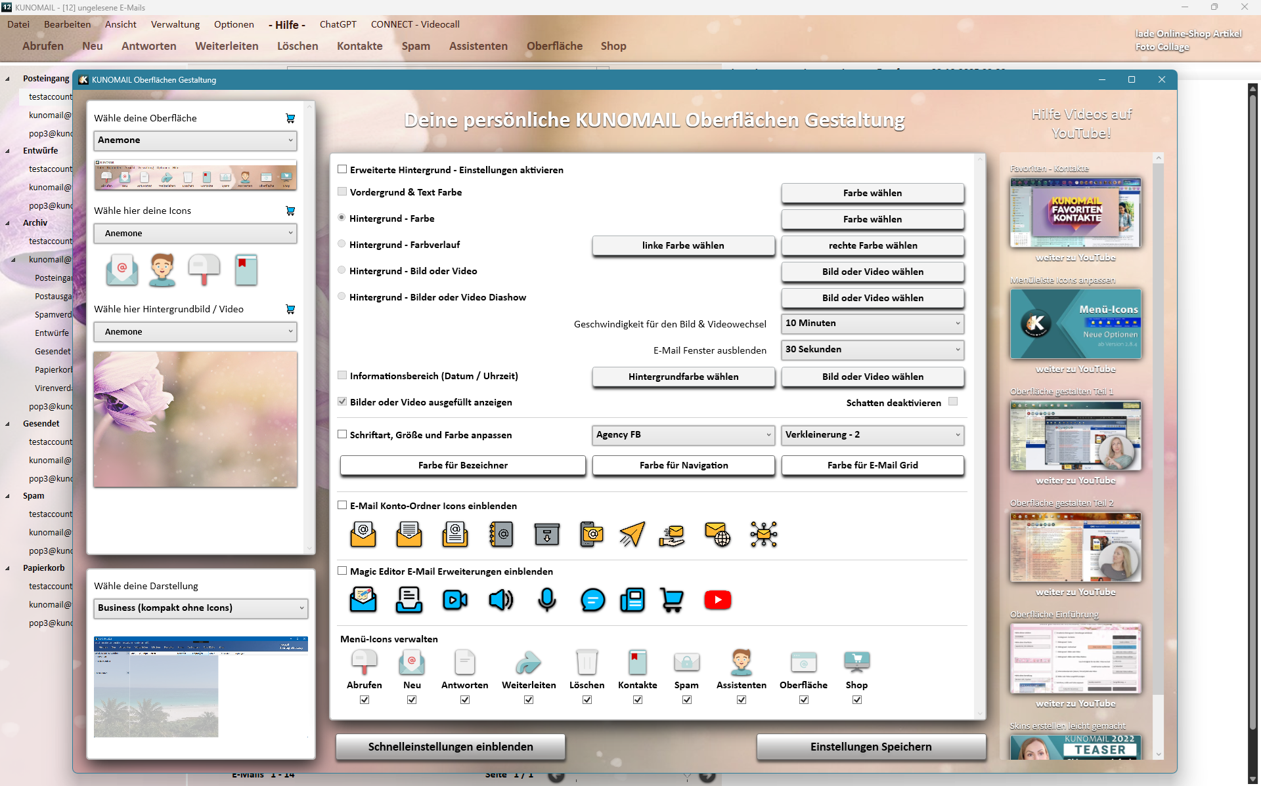1261x786 pixels.
Task: Click the blue chat bubble icon
Action: 592,600
